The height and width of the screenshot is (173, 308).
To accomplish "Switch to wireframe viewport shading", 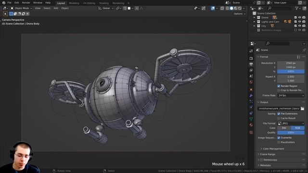I will [x=228, y=8].
